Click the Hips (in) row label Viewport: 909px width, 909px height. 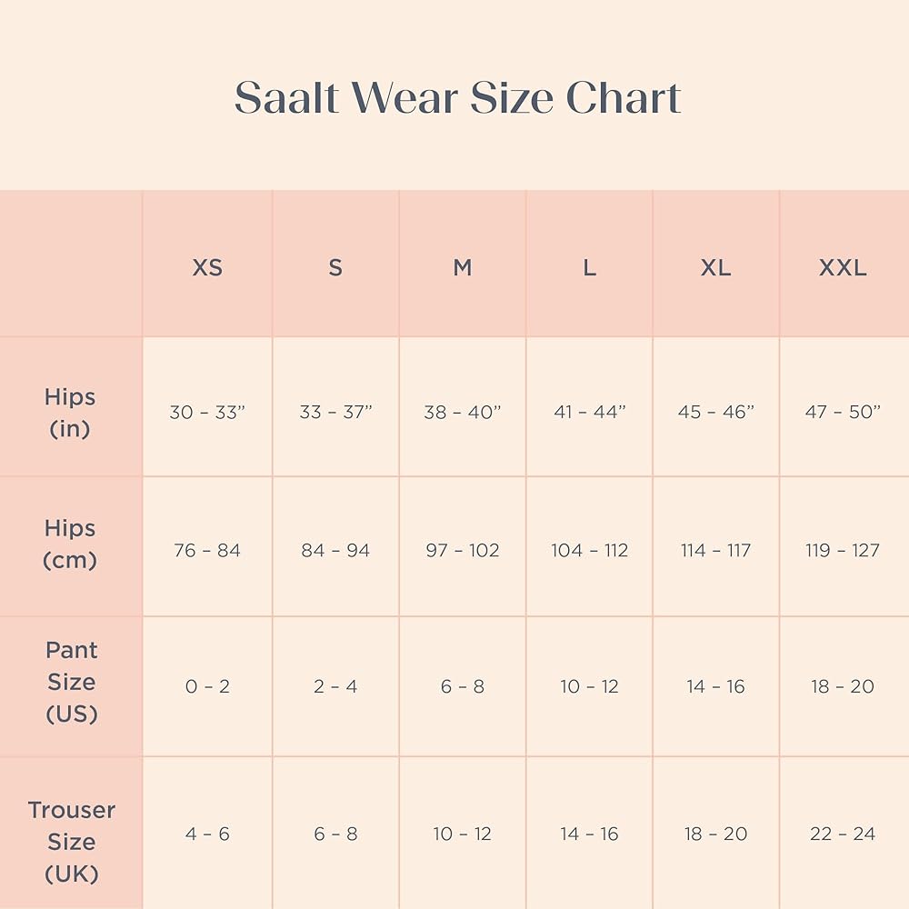70,412
